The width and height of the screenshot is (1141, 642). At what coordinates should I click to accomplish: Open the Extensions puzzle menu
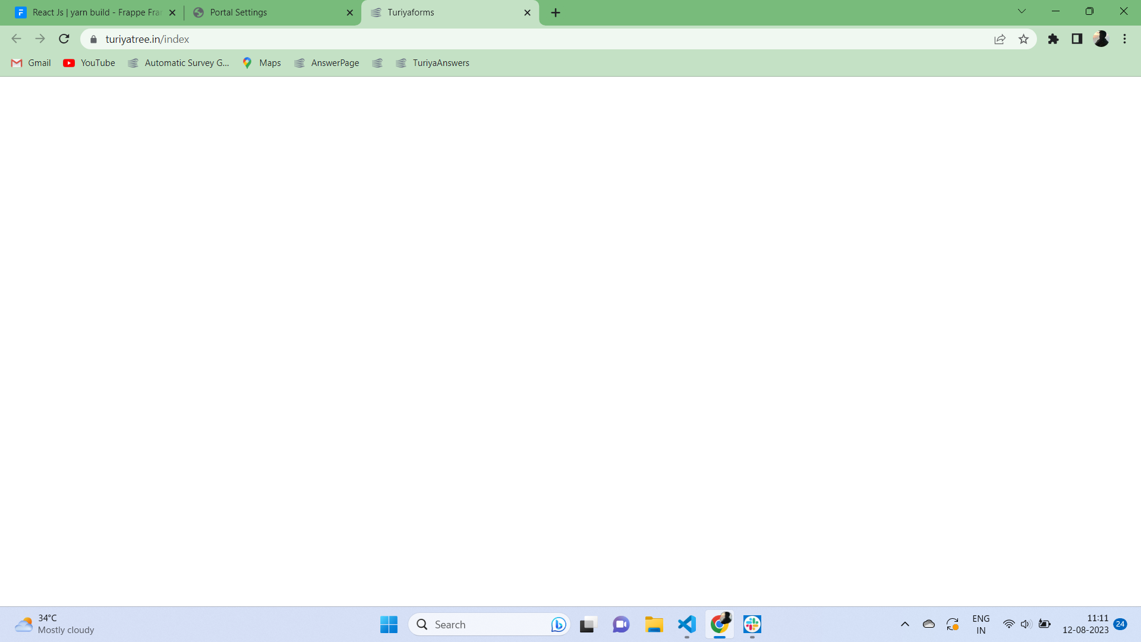click(x=1053, y=39)
